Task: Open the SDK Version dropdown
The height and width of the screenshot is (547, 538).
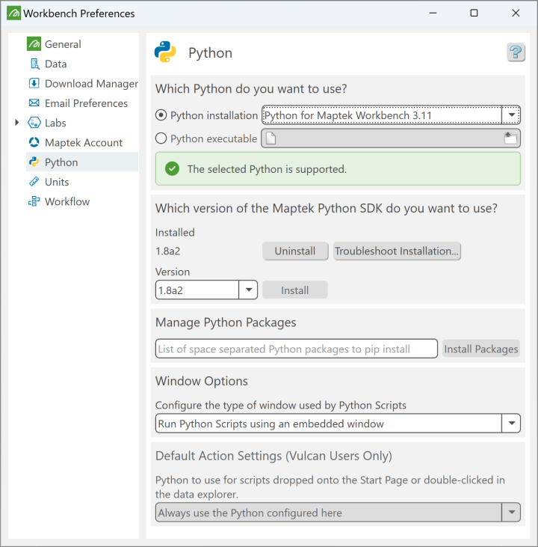Action: pos(248,290)
